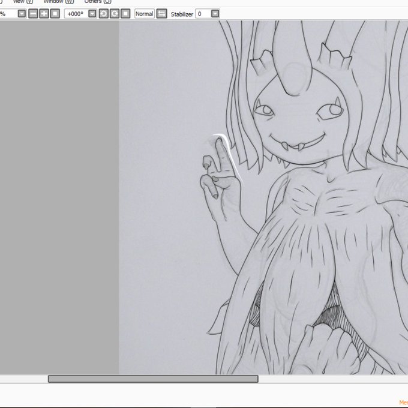
Task: Click the Normal view mode button
Action: pos(145,14)
